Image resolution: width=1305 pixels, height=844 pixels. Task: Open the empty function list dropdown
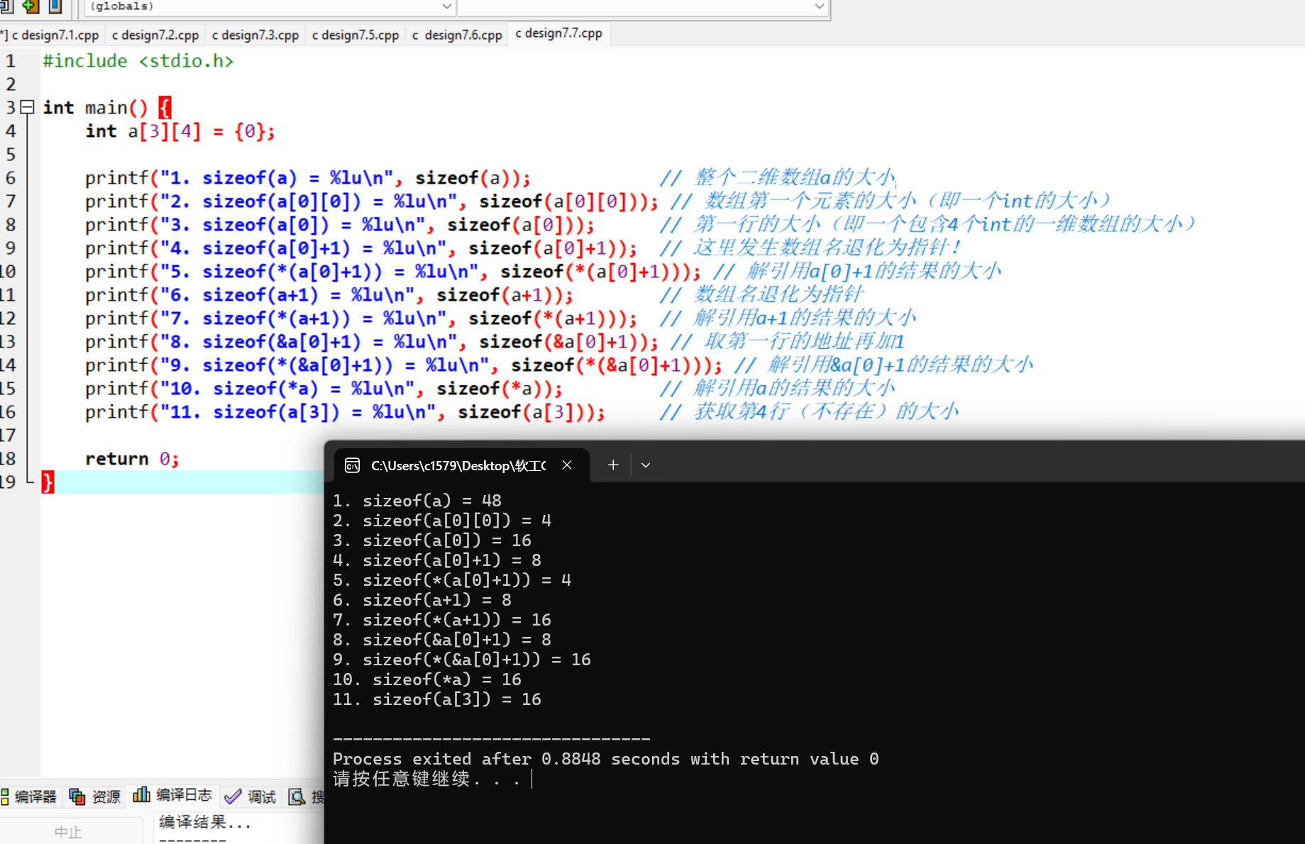(643, 7)
